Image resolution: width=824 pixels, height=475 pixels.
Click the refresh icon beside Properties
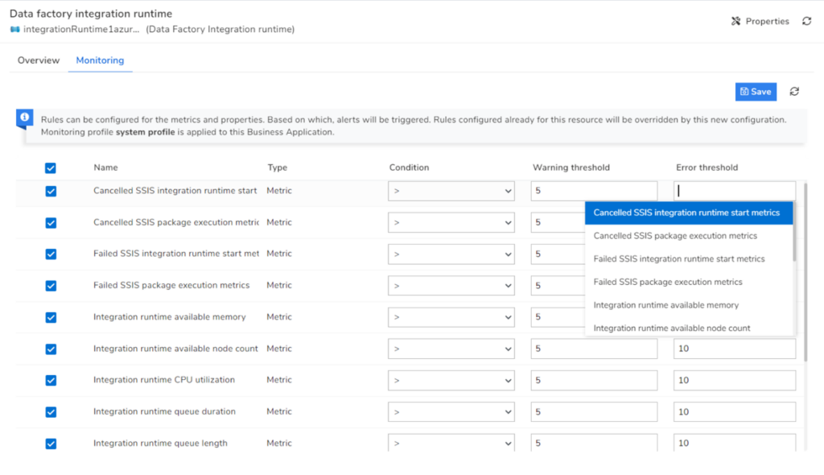(806, 21)
